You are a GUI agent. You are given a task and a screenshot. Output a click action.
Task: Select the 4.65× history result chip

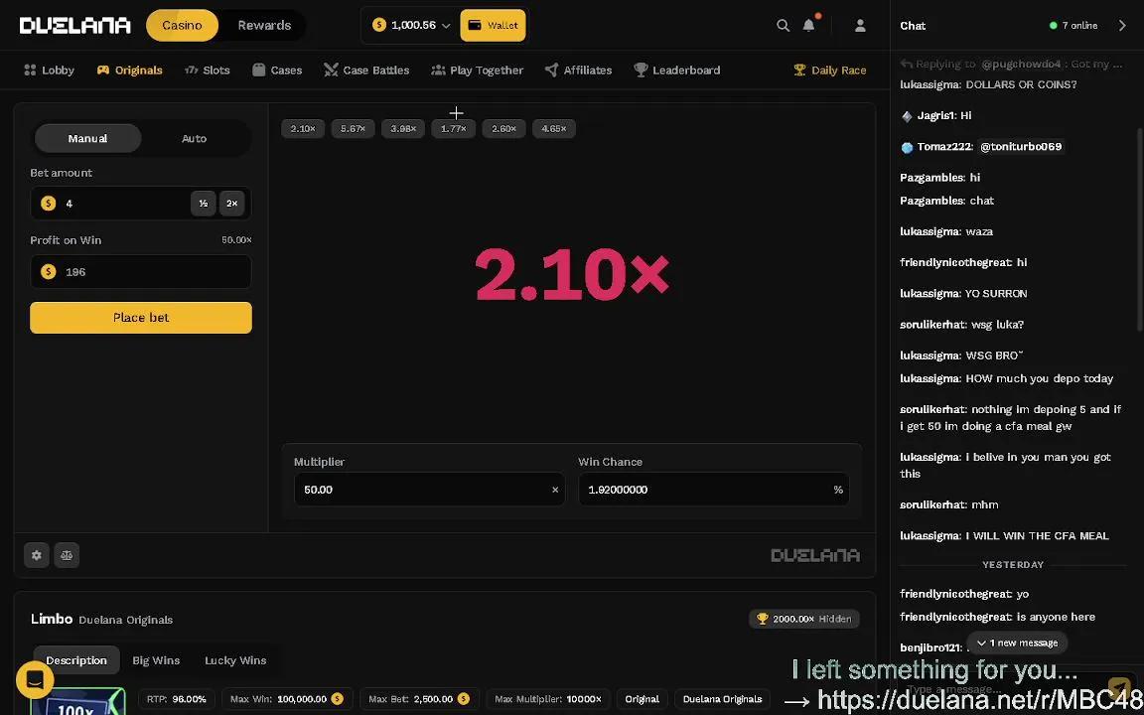click(x=554, y=129)
